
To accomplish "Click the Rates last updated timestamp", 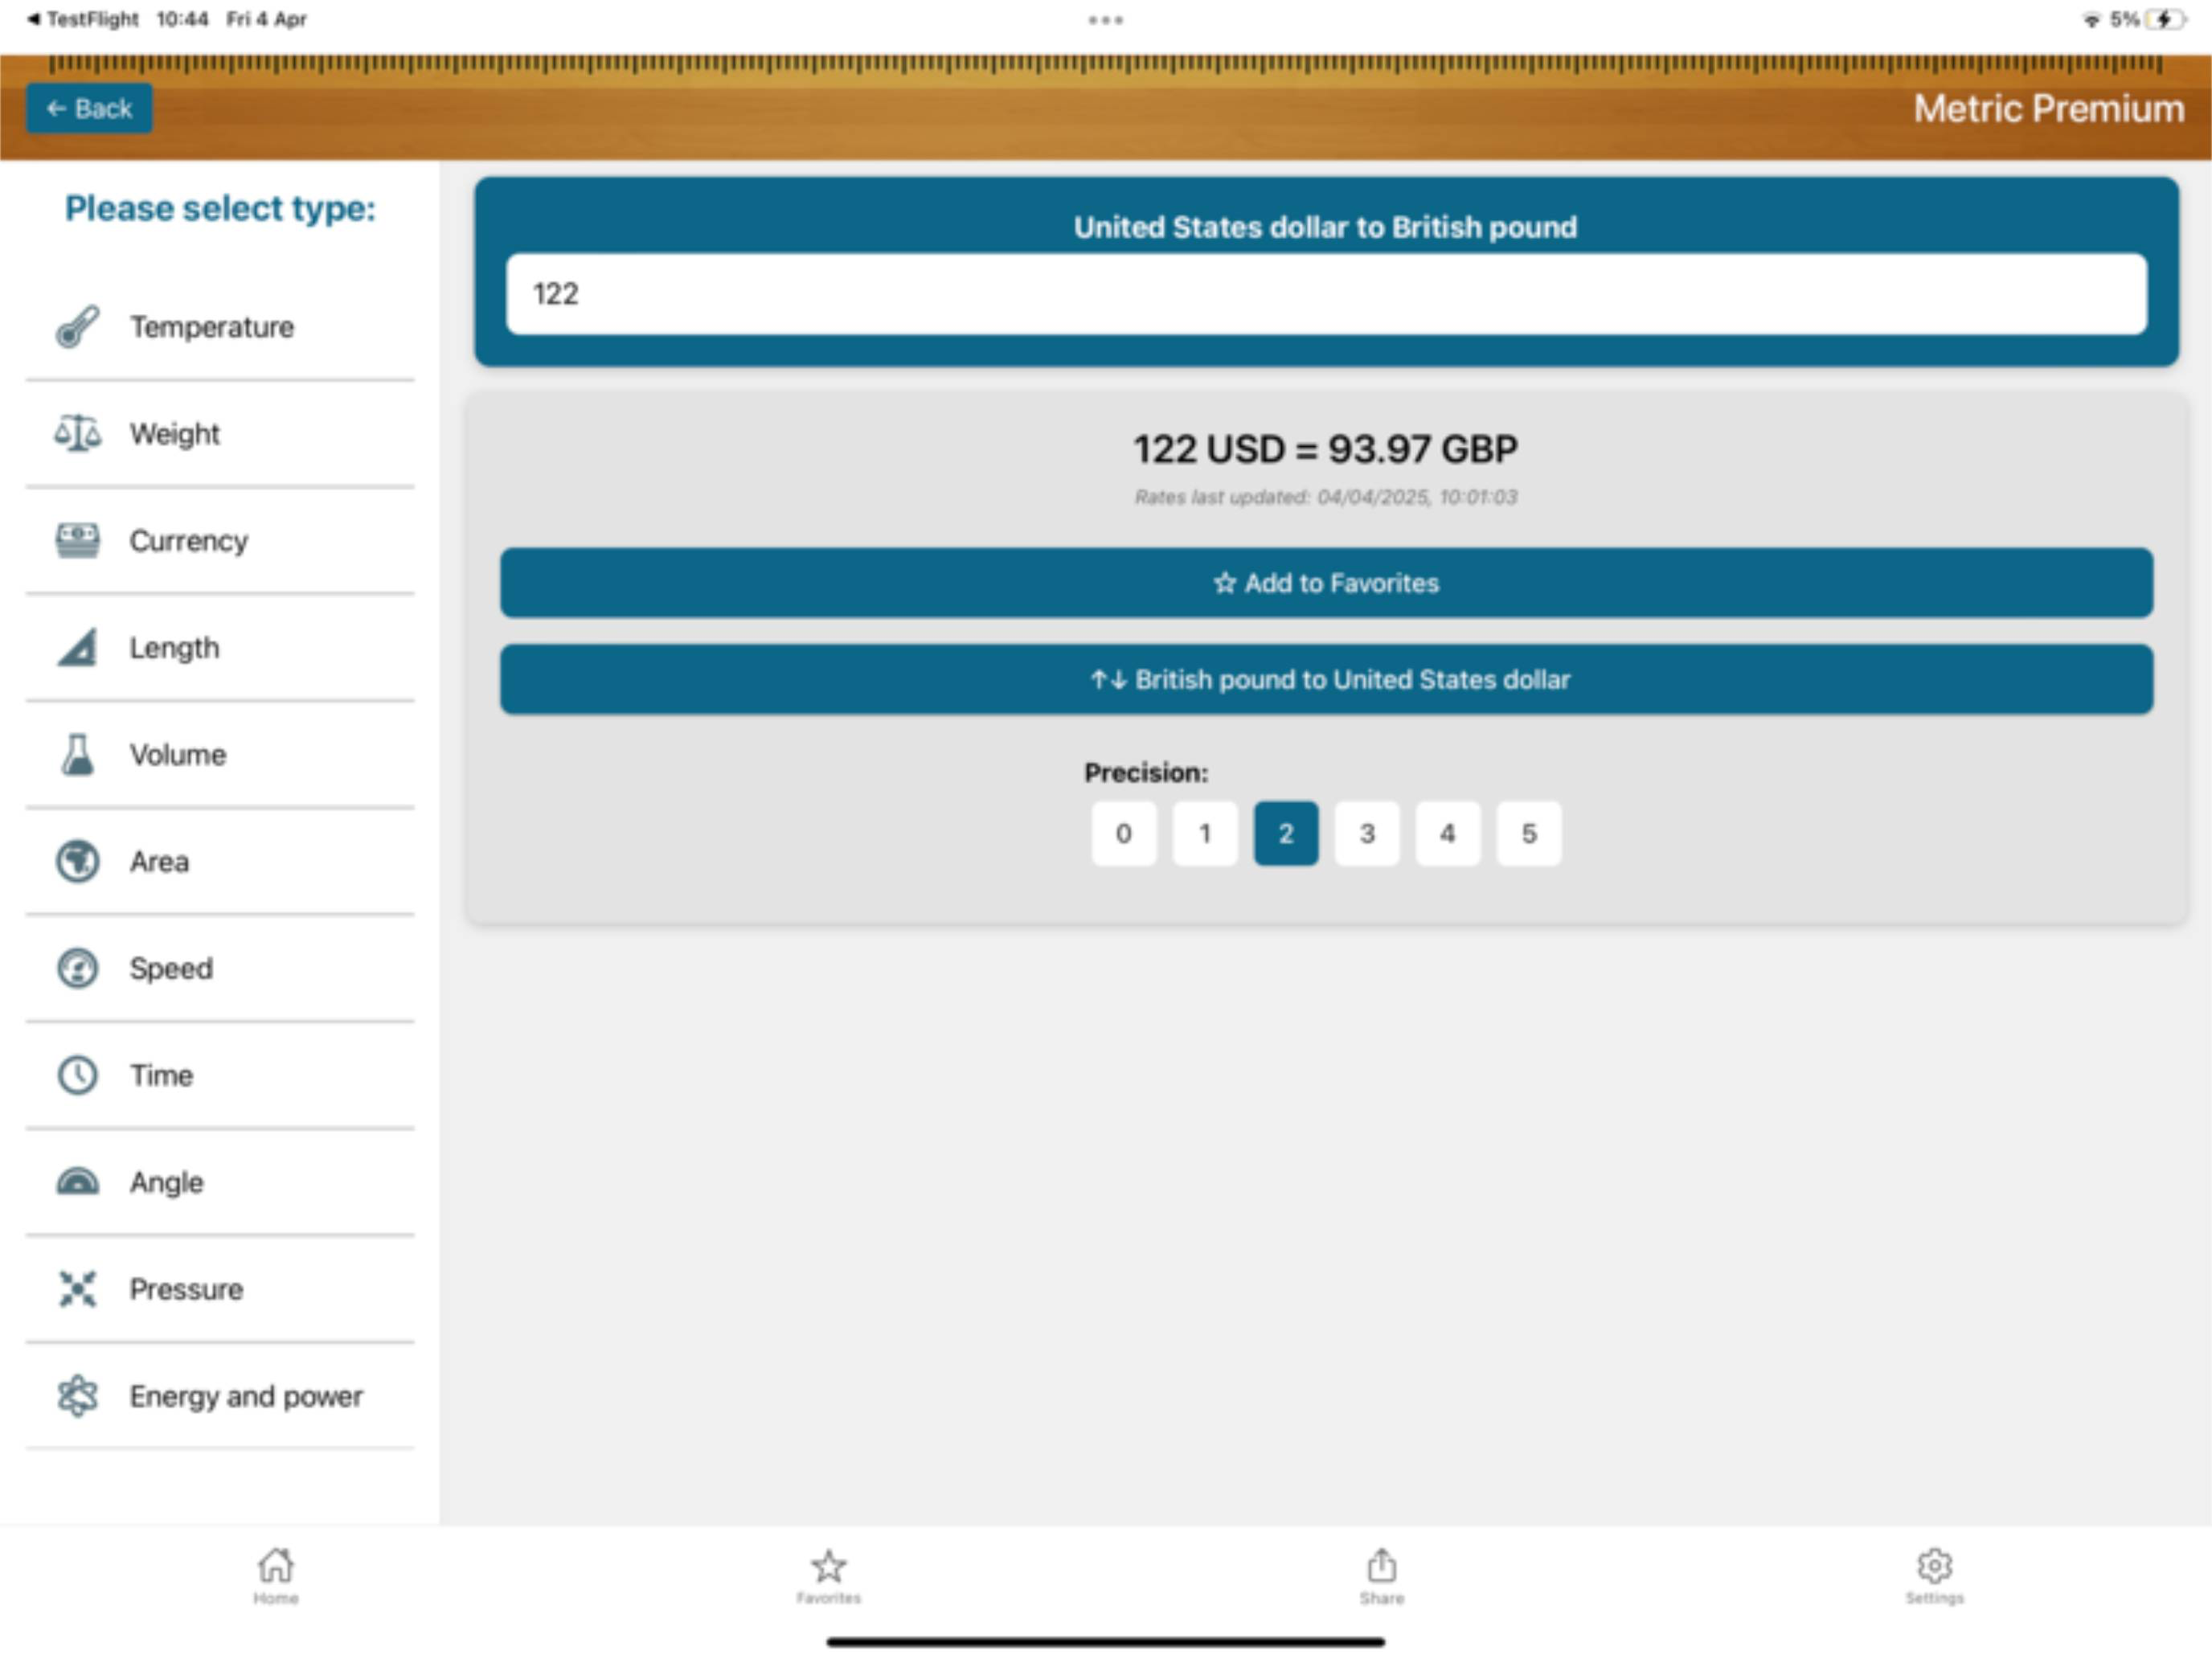I will coord(1326,497).
